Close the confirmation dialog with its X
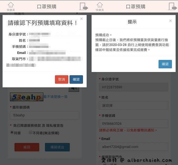This screenshot has width=178, height=165. pos(81,19)
